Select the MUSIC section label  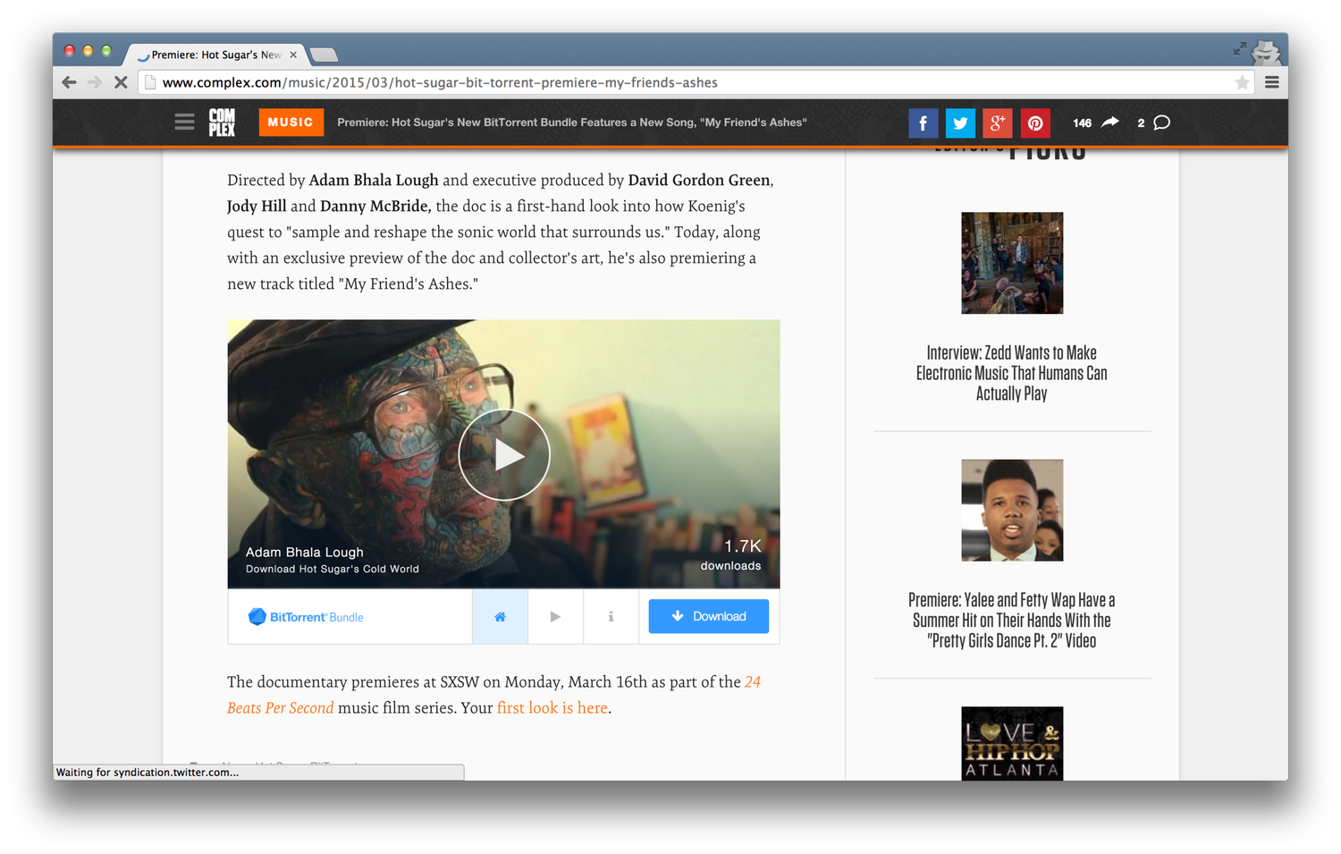pos(291,122)
